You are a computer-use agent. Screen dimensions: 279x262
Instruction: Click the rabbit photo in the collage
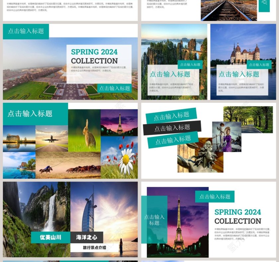coord(84,130)
